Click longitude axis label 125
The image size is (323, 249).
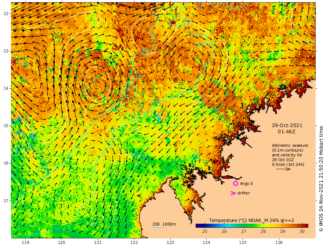pyautogui.click(x=243, y=242)
